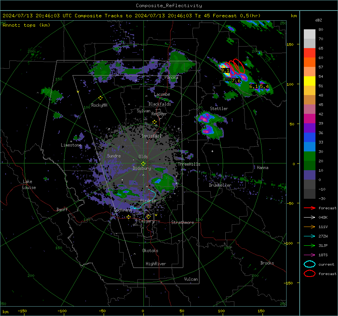Select the purple 36-39 dBZ swatch

point(309,128)
